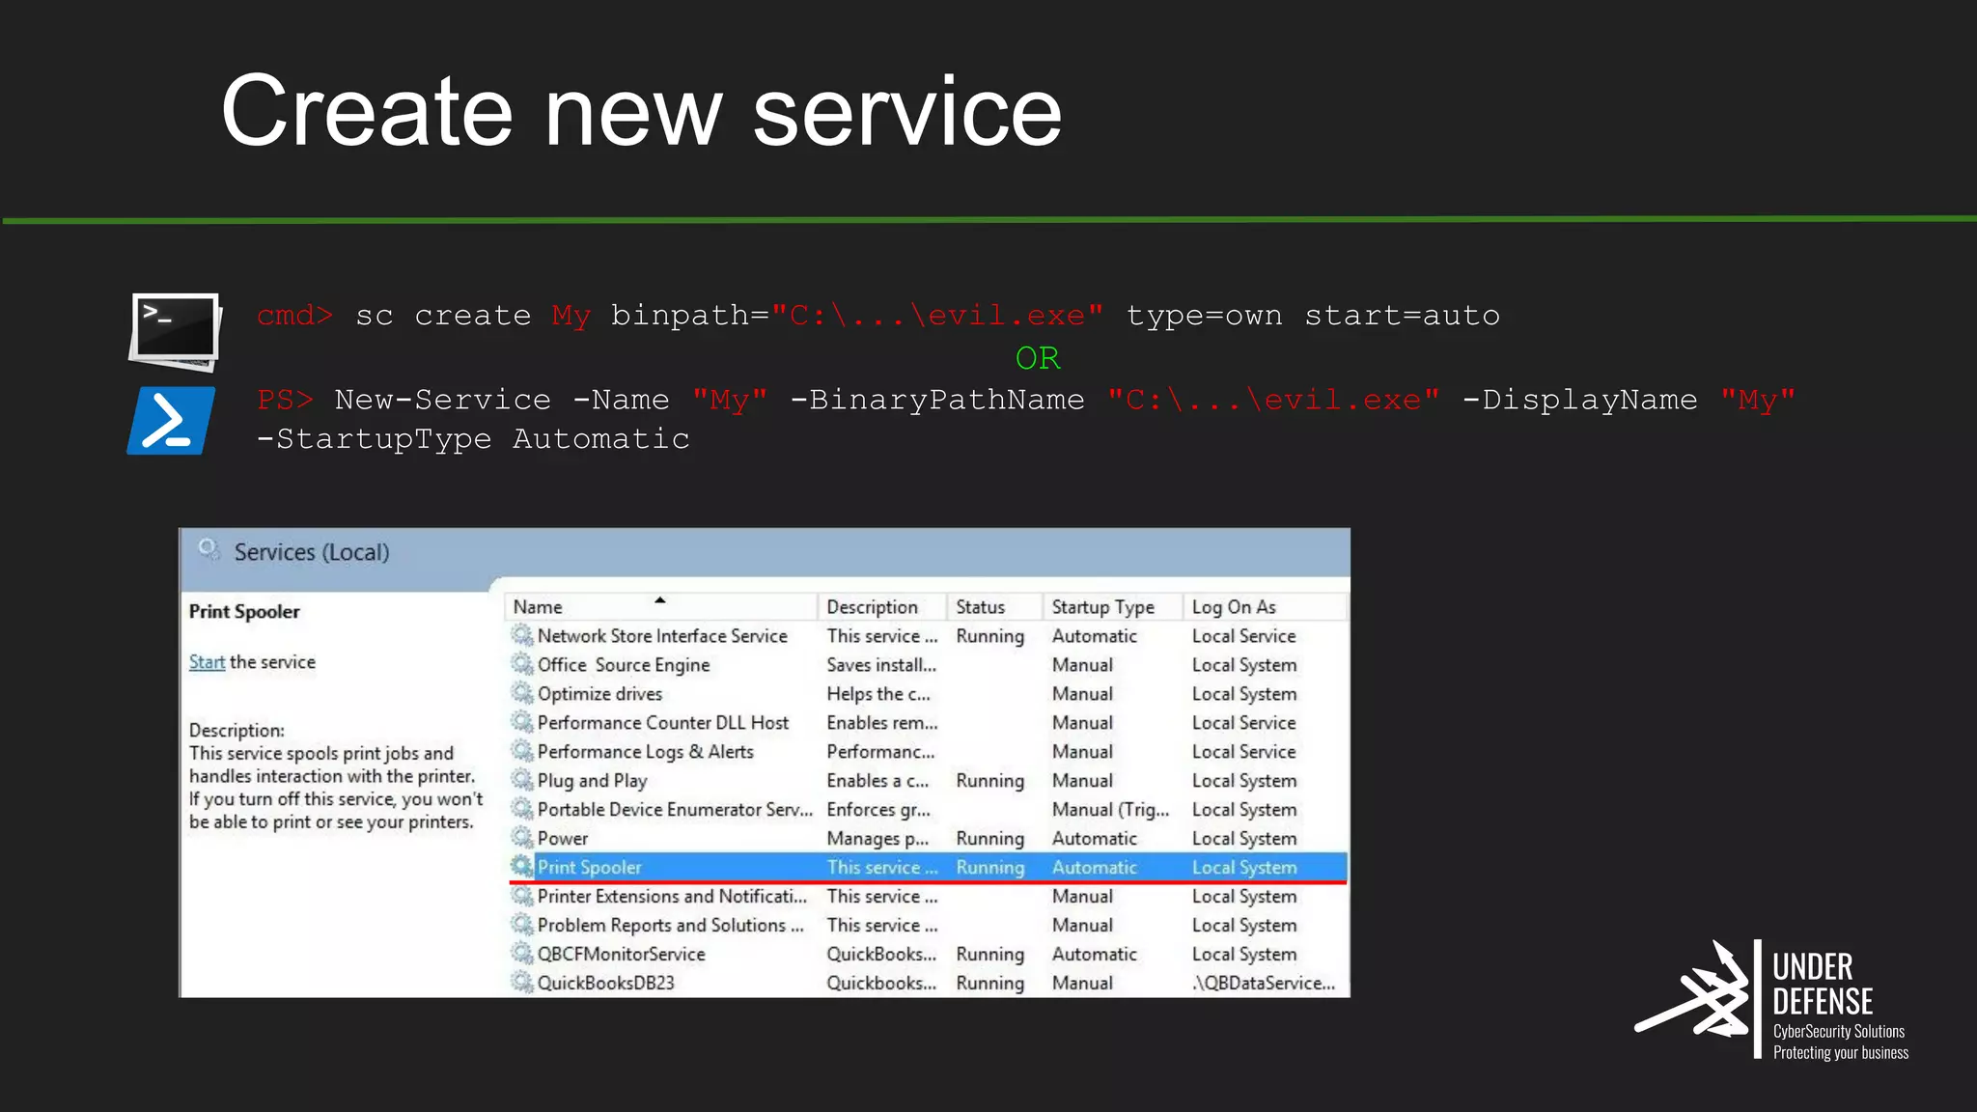Click Manages p... description of Power
The height and width of the screenshot is (1112, 1977).
(877, 839)
